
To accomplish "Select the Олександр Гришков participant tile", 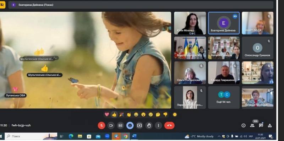I will 258,48.
